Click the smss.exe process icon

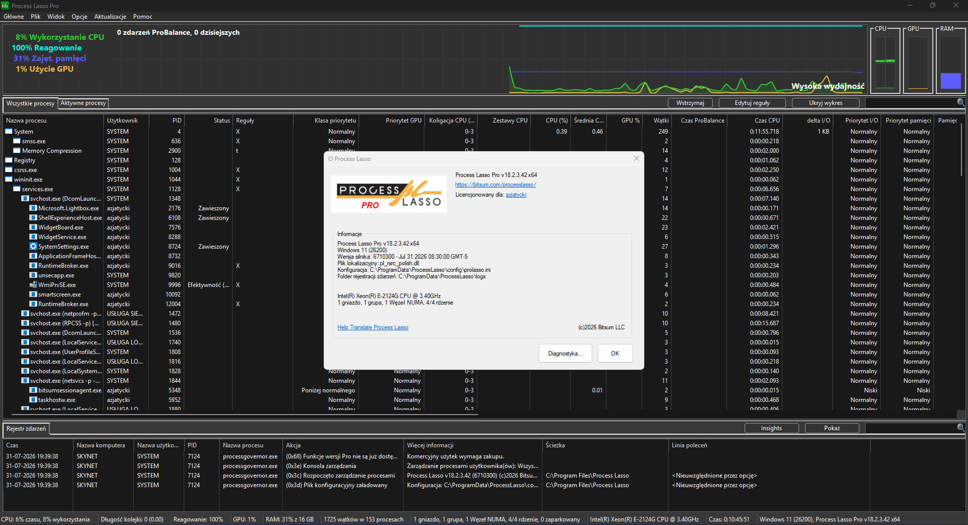tap(17, 141)
